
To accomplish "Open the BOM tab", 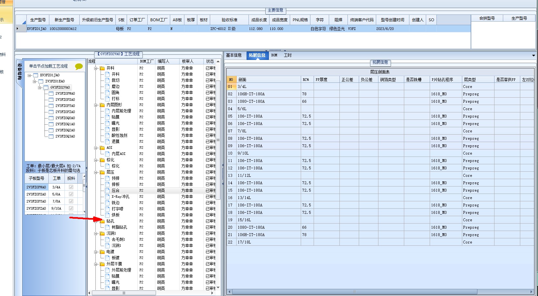I will (274, 55).
